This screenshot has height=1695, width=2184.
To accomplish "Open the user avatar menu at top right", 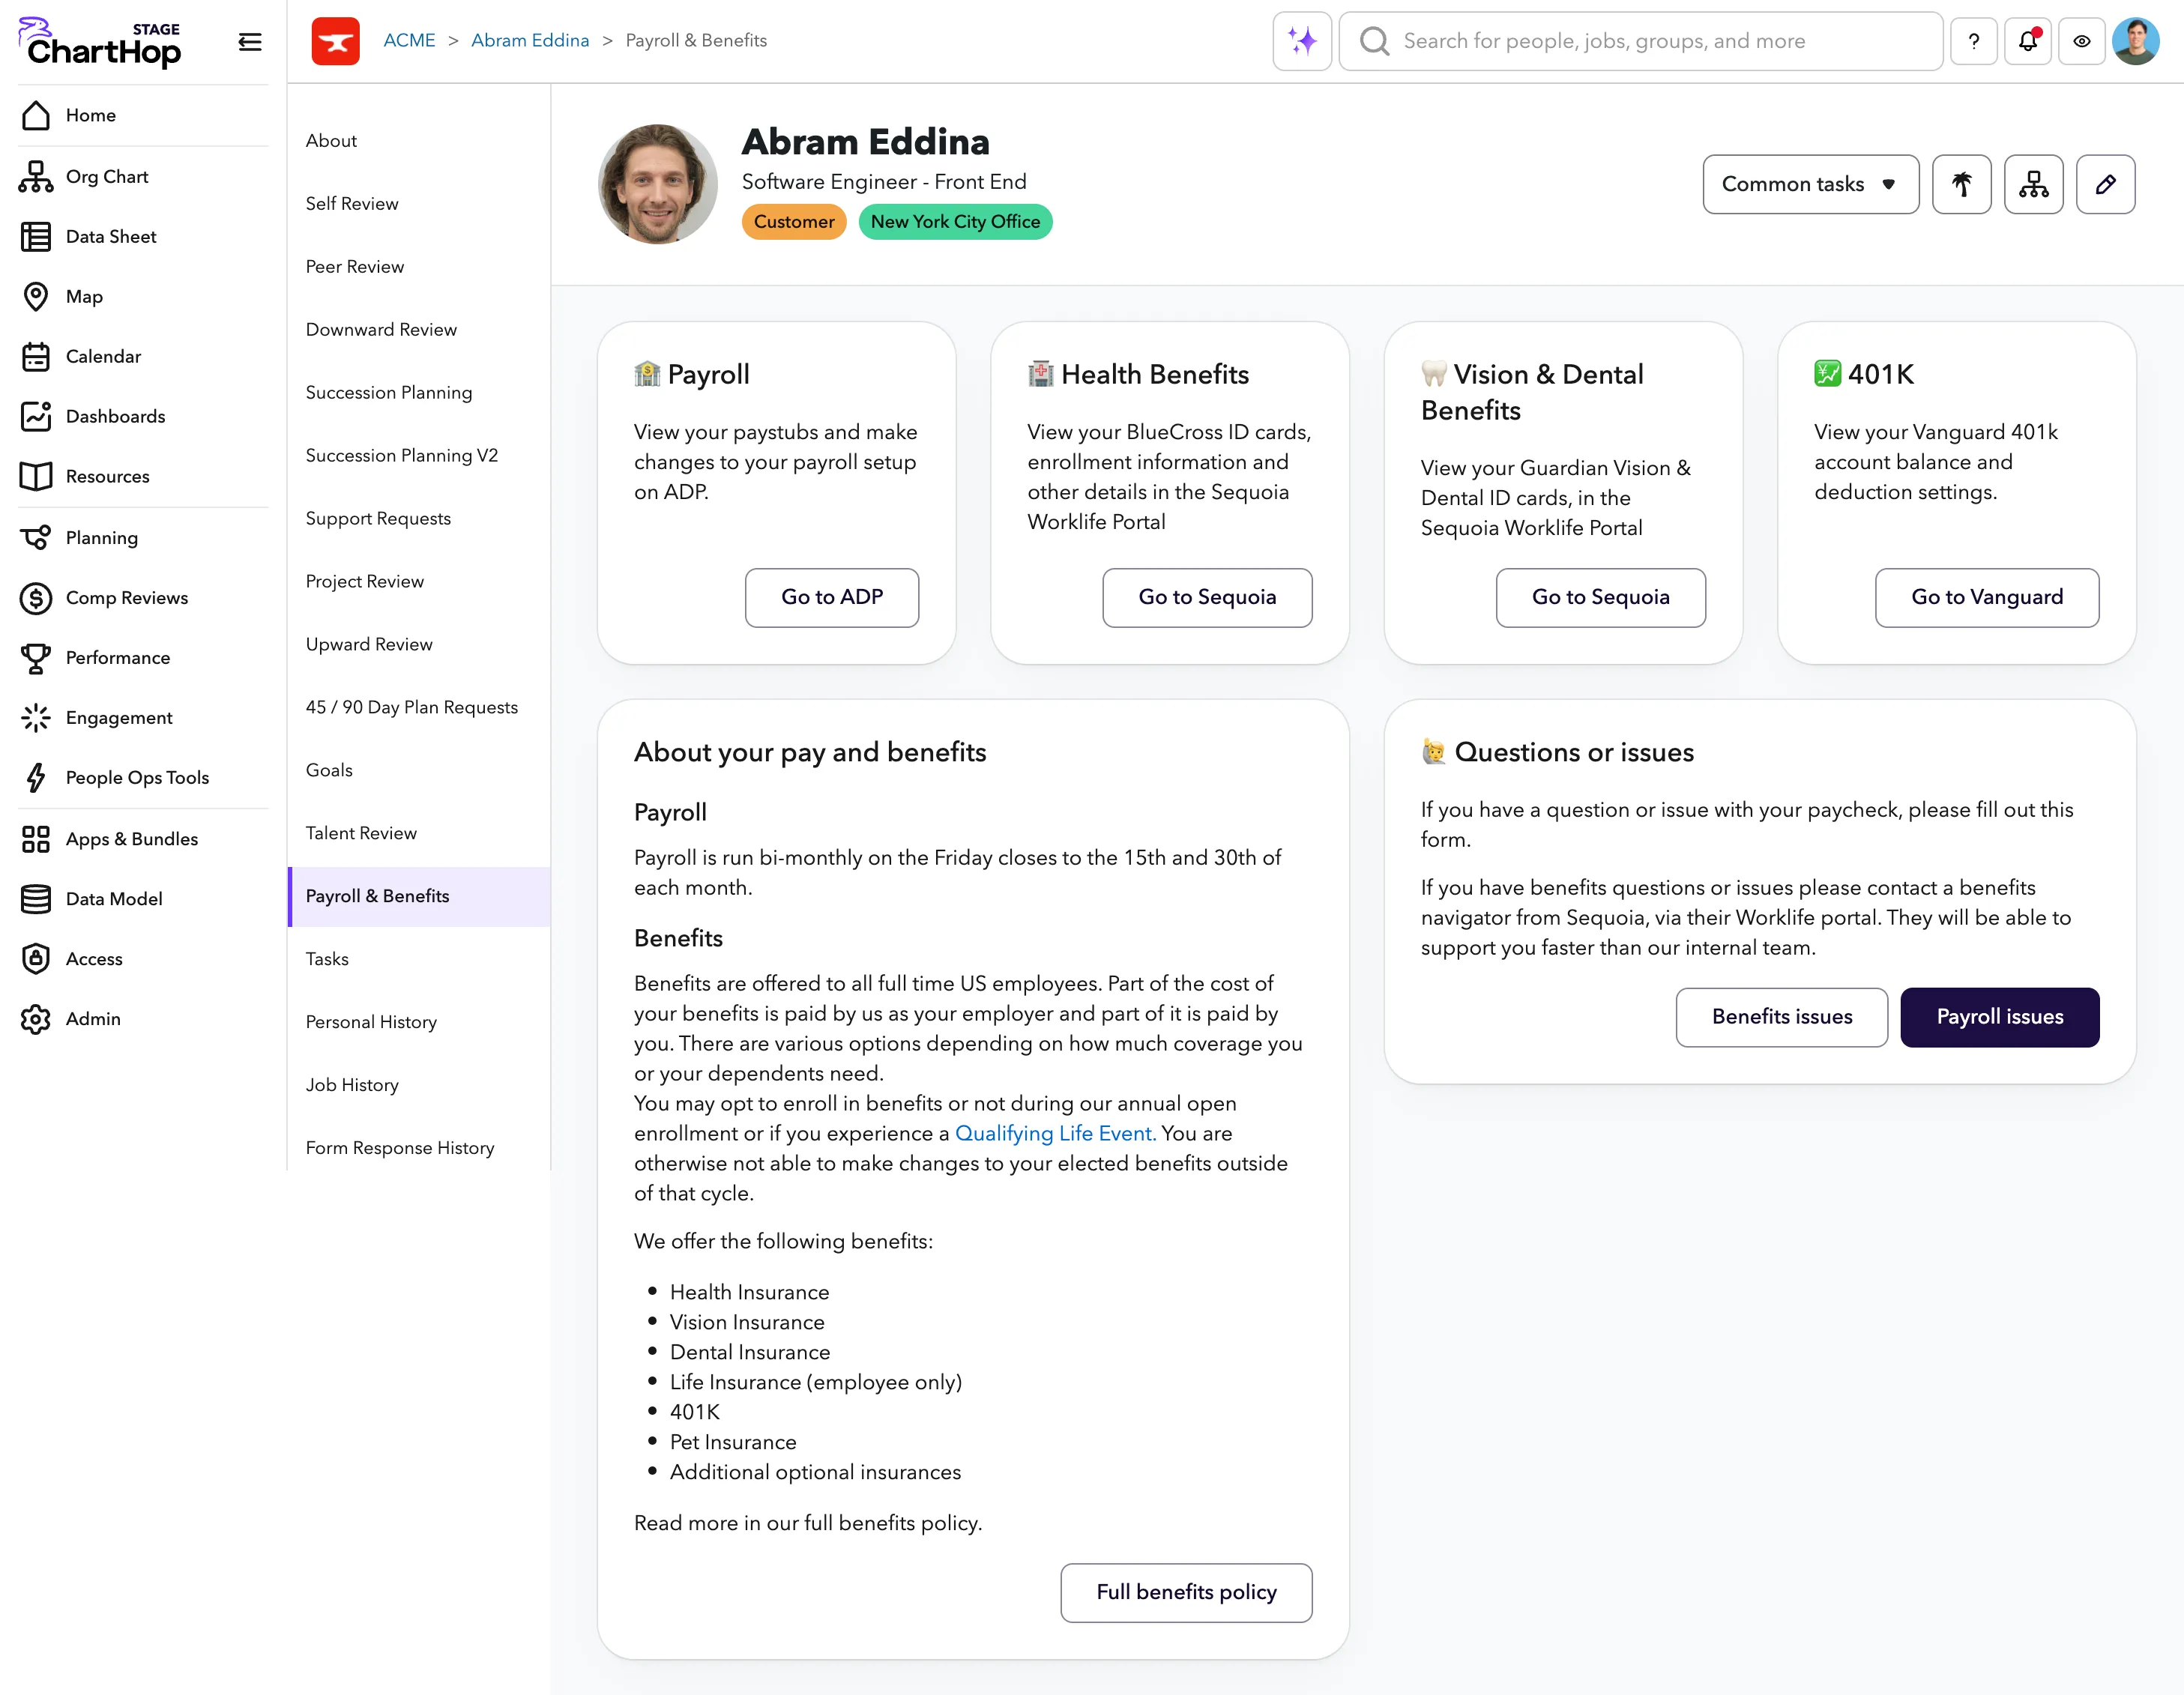I will [2135, 41].
